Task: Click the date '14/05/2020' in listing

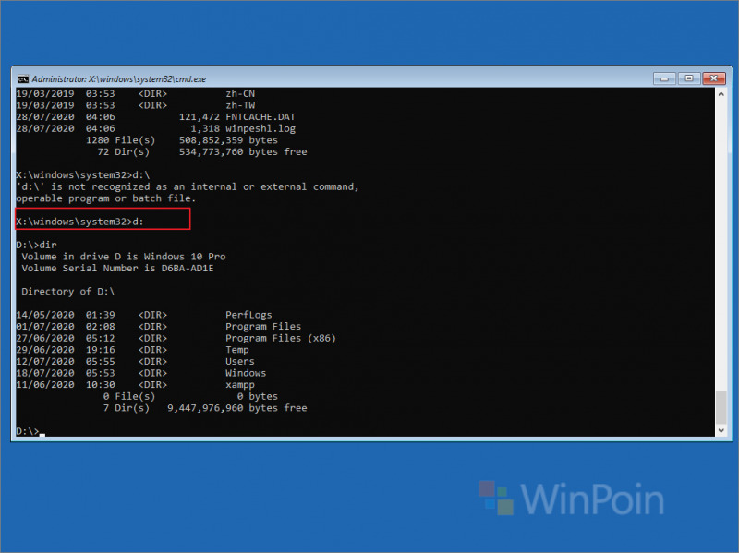Action: (45, 315)
